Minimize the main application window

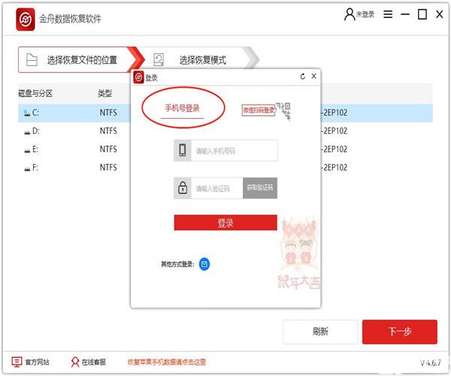click(x=405, y=14)
